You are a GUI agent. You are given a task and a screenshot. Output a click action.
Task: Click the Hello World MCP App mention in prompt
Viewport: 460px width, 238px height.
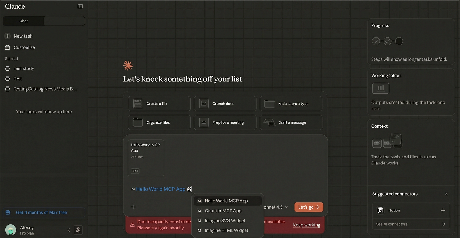[x=160, y=189]
